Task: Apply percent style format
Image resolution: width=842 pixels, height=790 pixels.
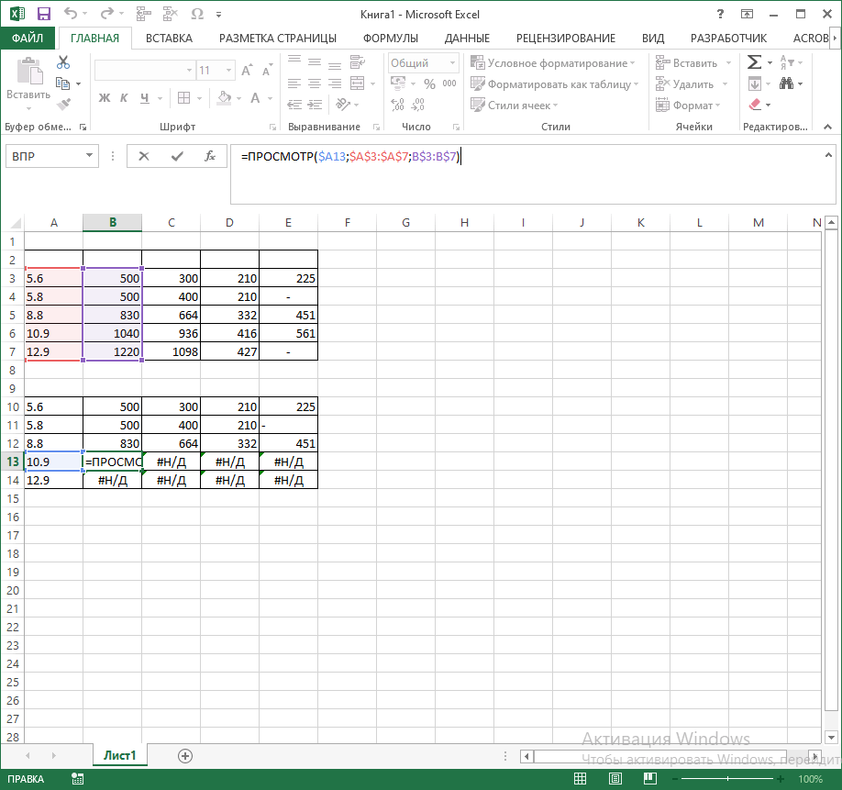Action: 429,83
